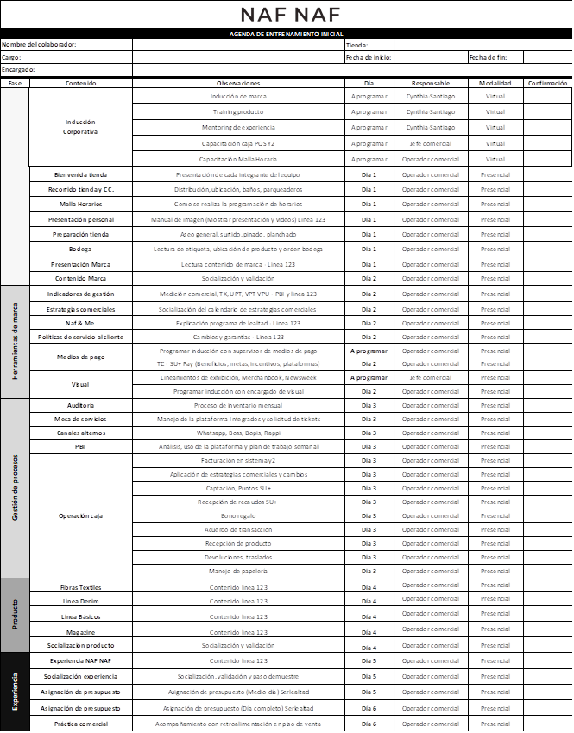Image resolution: width=574 pixels, height=733 pixels.
Task: Click the blank field next to 'Cargo:'
Action: coord(238,57)
